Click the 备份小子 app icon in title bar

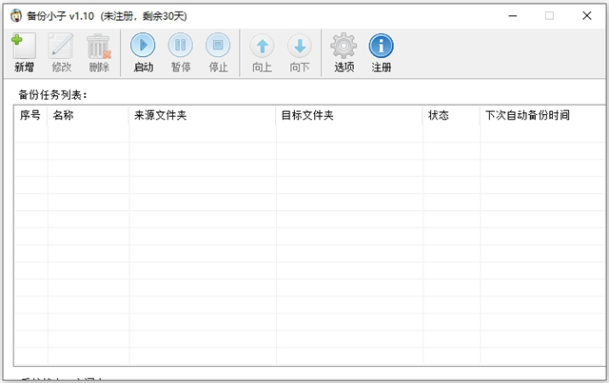click(x=16, y=16)
